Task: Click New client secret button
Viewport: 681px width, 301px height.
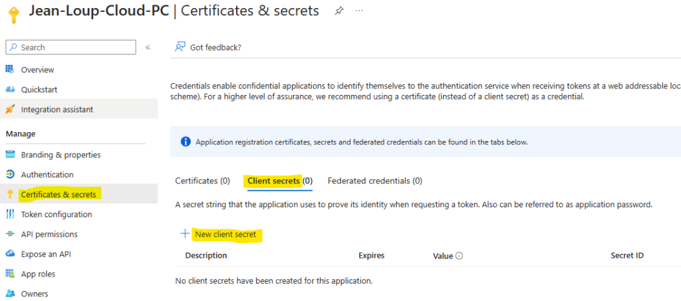Action: [225, 235]
